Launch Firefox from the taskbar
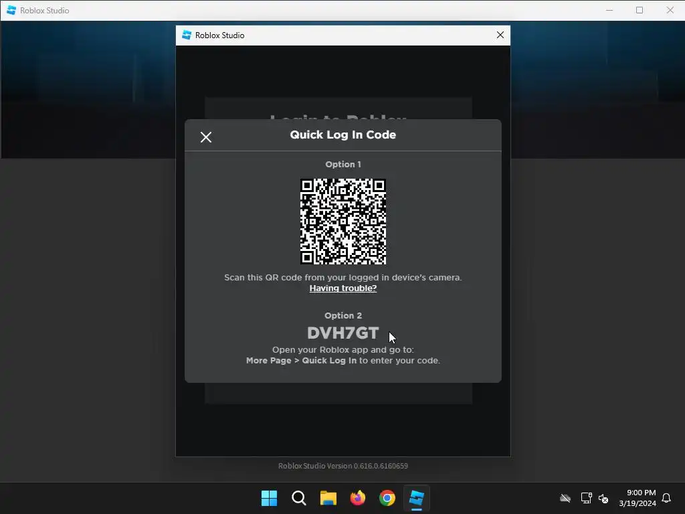Screen dimensions: 685x514 pos(358,498)
